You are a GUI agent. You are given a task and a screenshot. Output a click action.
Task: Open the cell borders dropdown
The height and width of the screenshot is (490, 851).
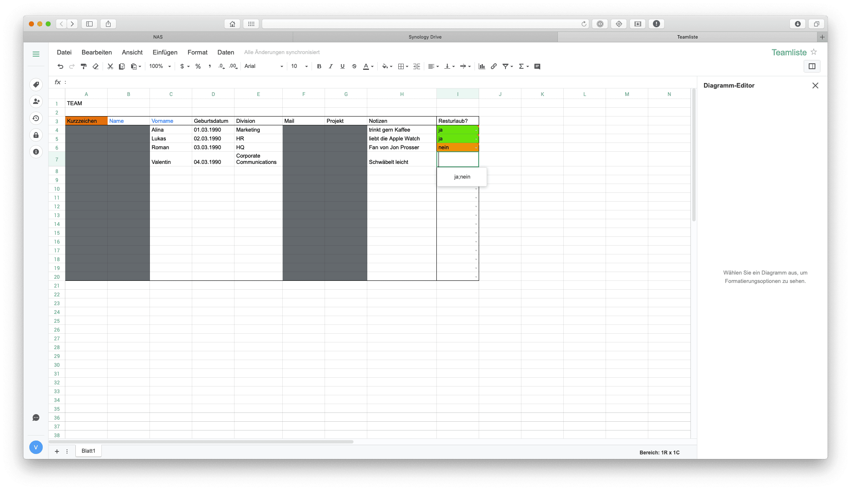coord(403,66)
